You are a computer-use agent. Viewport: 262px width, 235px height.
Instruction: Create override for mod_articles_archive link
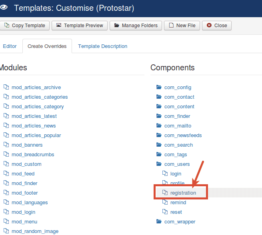tap(36, 87)
